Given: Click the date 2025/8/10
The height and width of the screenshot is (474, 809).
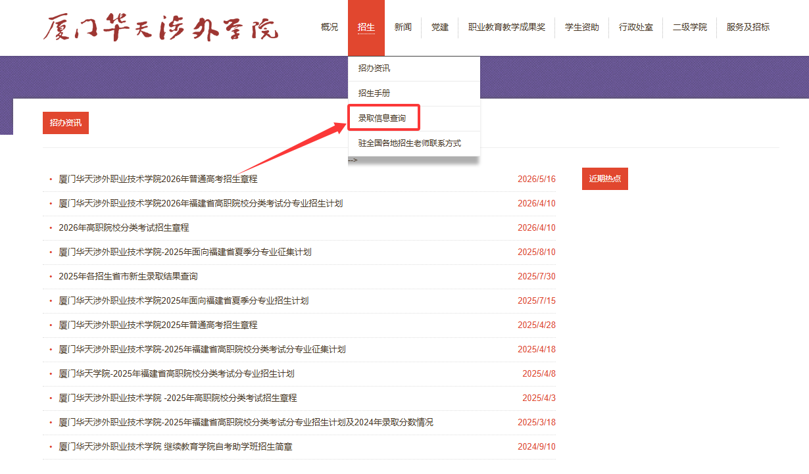Looking at the screenshot, I should point(537,252).
